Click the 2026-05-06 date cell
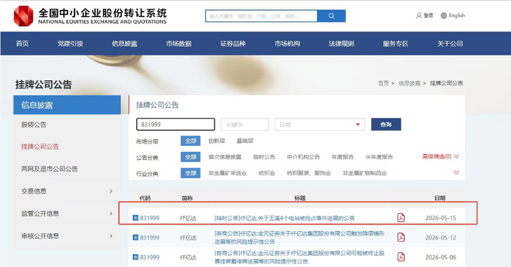The width and height of the screenshot is (511, 267). [x=441, y=257]
